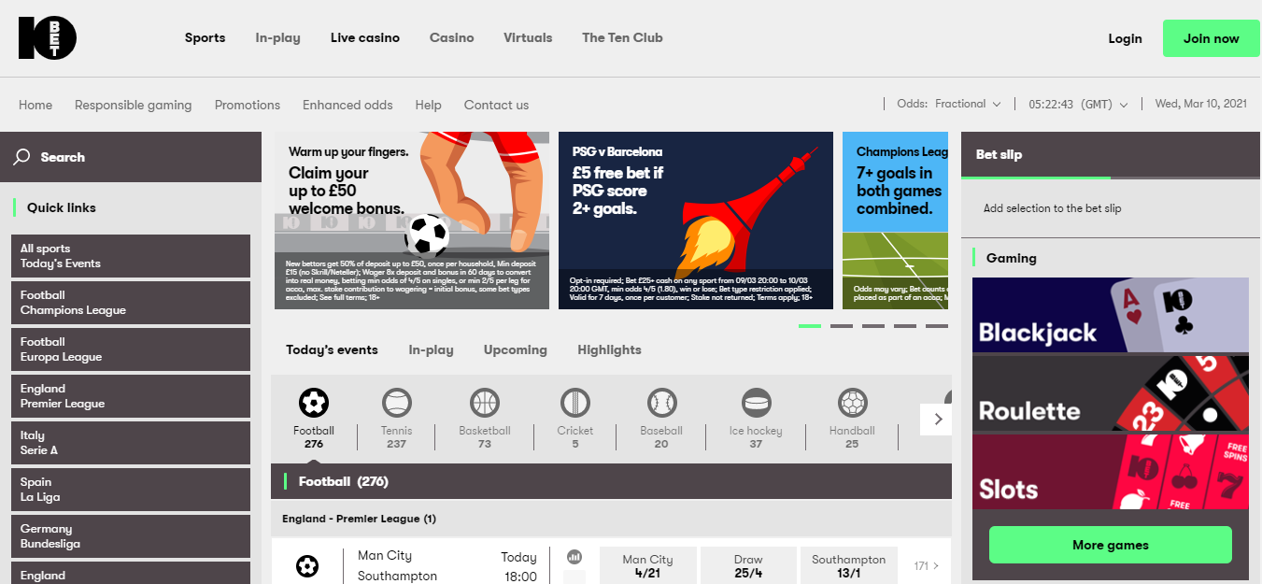This screenshot has width=1262, height=584.
Task: Select first banner carousel indicator
Action: [810, 326]
